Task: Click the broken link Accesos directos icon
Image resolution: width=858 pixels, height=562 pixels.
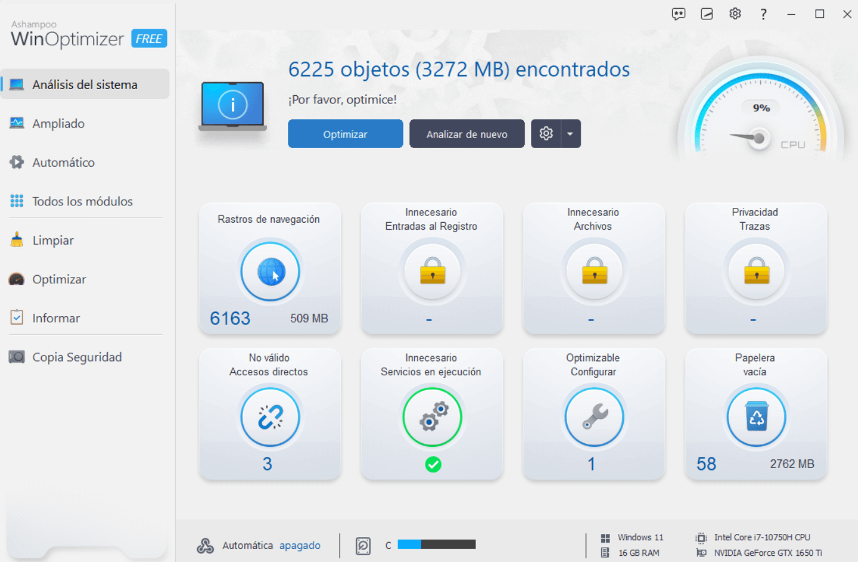Action: pyautogui.click(x=270, y=417)
